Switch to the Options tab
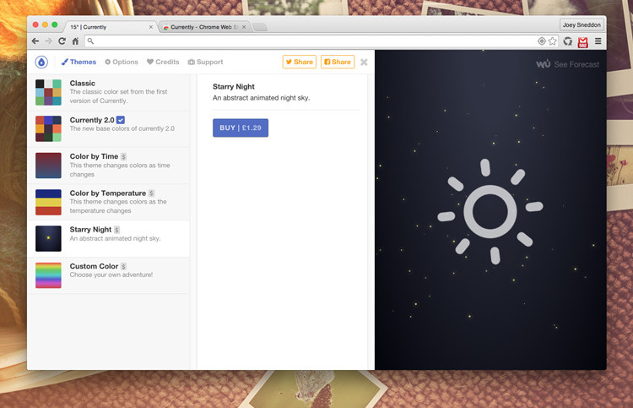The width and height of the screenshot is (633, 408). click(x=121, y=62)
